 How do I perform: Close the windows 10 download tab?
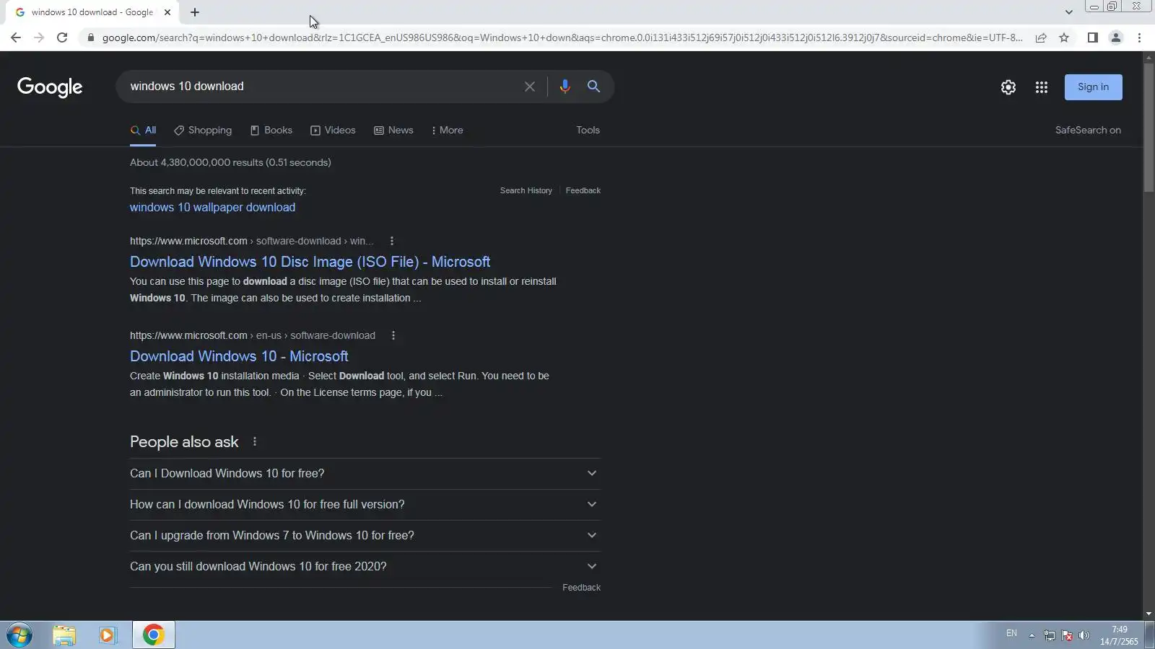tap(167, 12)
